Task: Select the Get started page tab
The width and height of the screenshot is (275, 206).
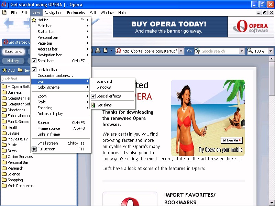Action: [16, 42]
